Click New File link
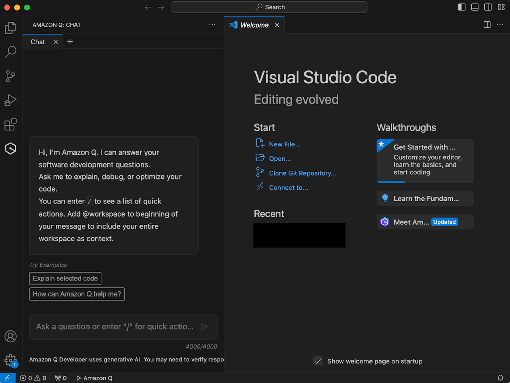Screen dimensions: 510x383 coord(285,144)
